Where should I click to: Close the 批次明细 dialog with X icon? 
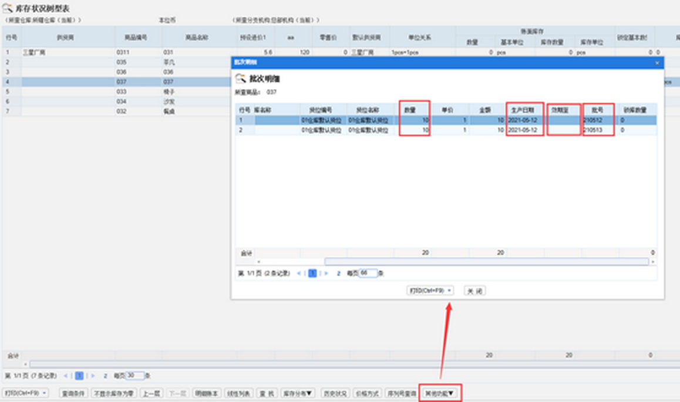pyautogui.click(x=657, y=62)
